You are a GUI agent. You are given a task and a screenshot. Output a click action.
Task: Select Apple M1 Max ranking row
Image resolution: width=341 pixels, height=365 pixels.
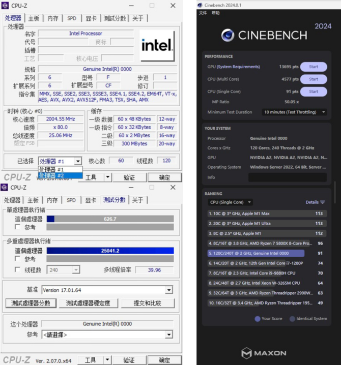(x=267, y=214)
